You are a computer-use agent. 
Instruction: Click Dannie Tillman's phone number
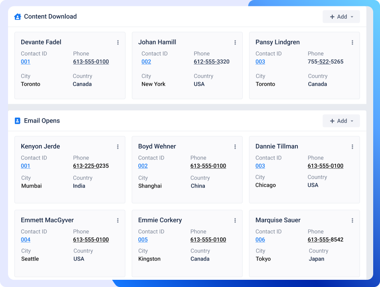coord(325,166)
